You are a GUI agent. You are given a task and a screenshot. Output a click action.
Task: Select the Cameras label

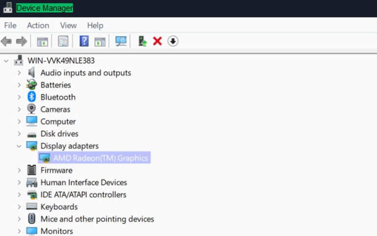point(55,109)
